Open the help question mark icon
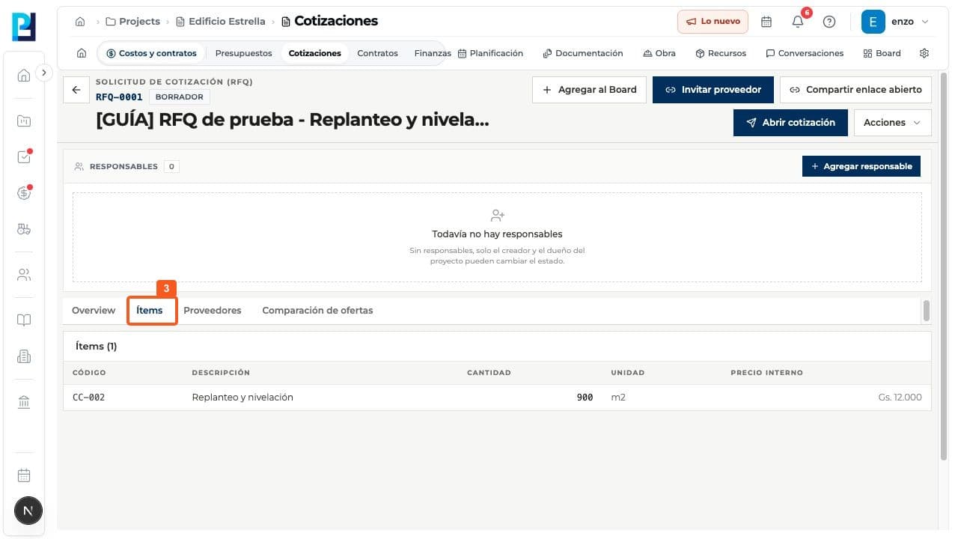 click(x=829, y=22)
